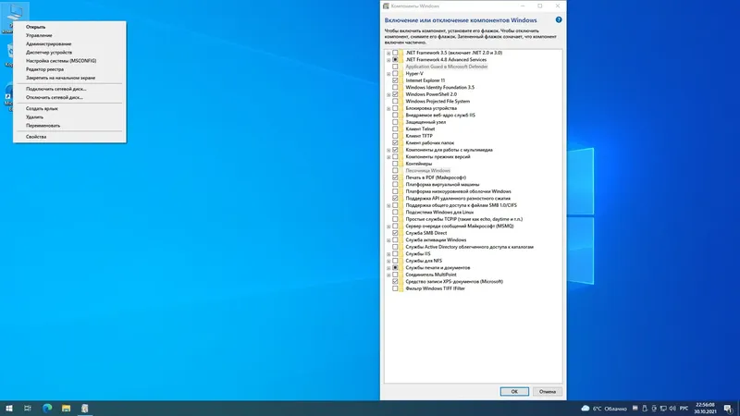Enable the Клиент Telnet checkbox
This screenshot has height=416, width=740.
[x=395, y=128]
